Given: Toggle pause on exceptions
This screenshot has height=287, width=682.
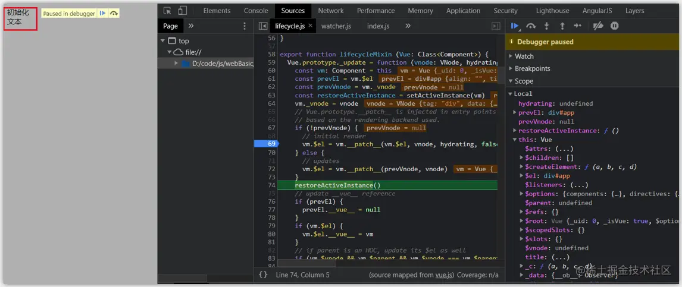Looking at the screenshot, I should 614,26.
